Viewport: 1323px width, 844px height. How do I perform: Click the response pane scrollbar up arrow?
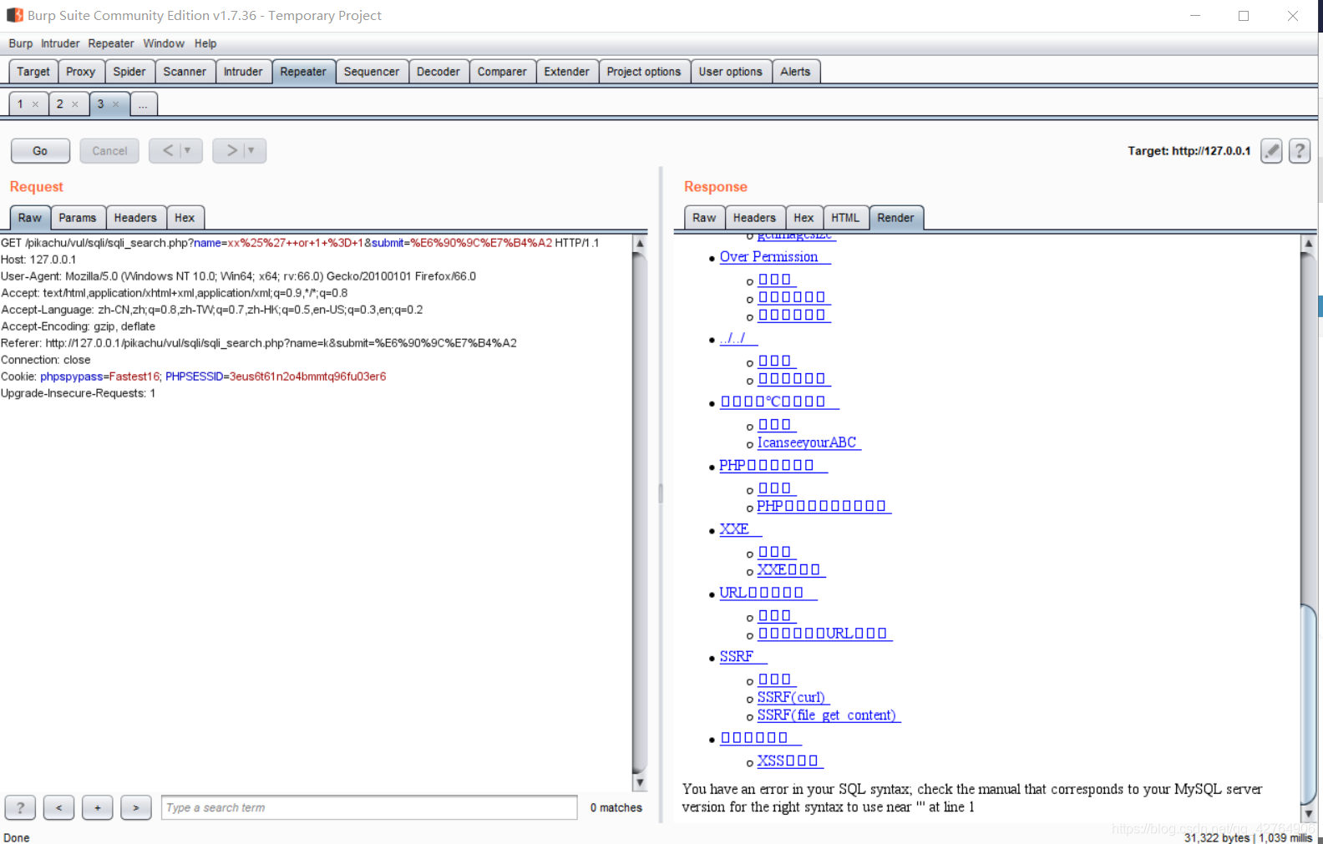coord(1309,243)
